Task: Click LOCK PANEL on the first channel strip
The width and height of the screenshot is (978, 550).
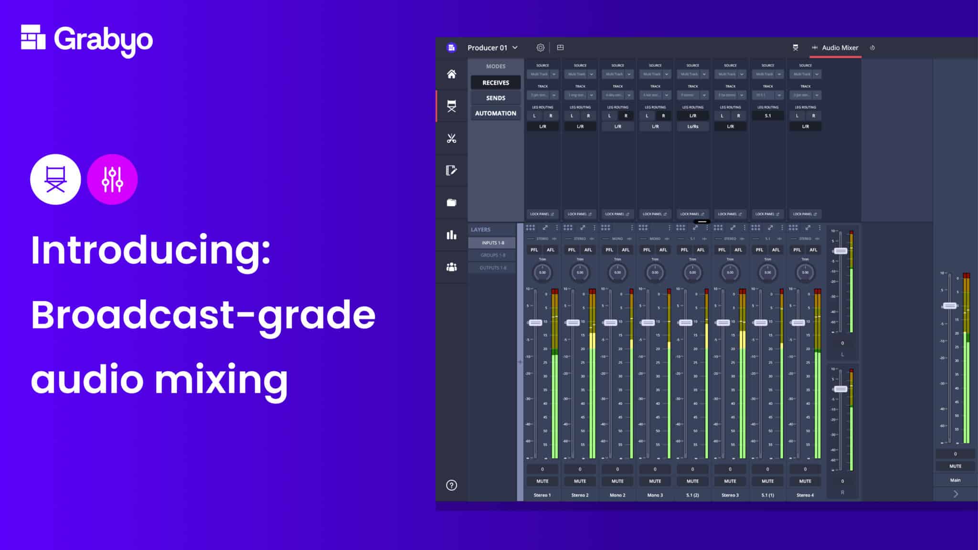Action: coord(542,214)
